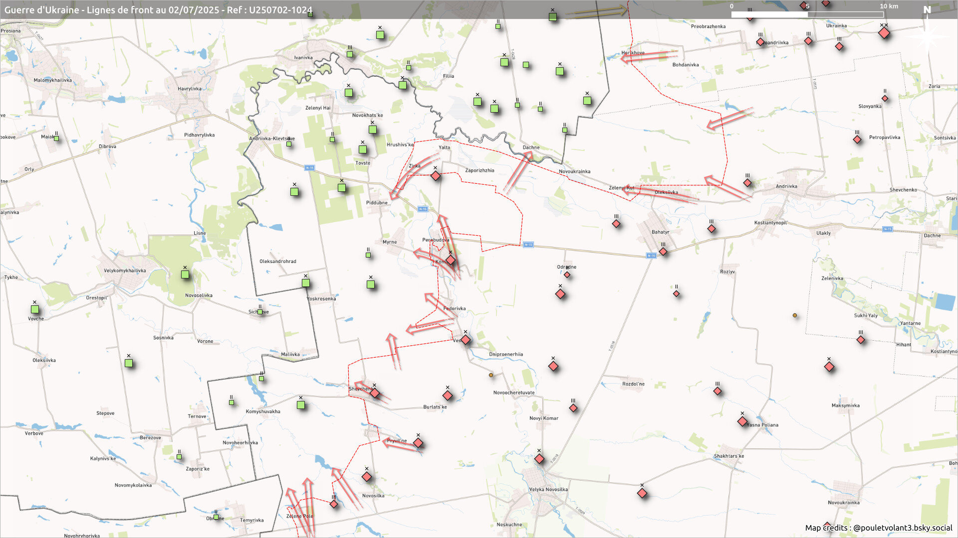Select red diamond north of Velyka Novosilka

tap(539, 459)
